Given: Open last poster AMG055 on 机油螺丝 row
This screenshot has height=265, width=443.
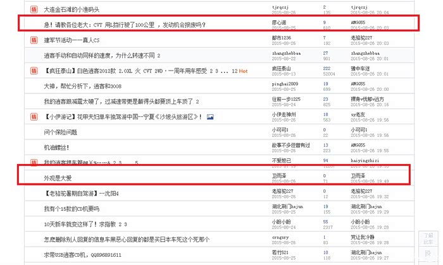Looking at the screenshot, I should click(x=358, y=145).
